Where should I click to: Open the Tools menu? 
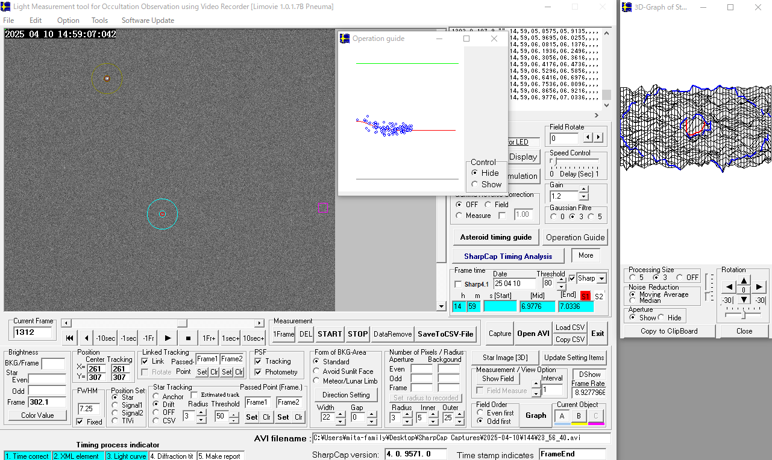[99, 20]
